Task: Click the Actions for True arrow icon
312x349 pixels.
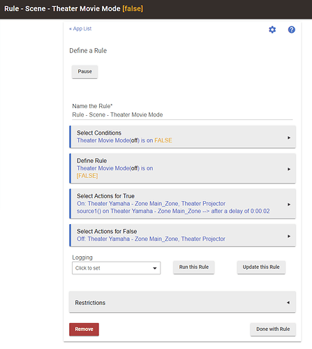Action: [289, 205]
